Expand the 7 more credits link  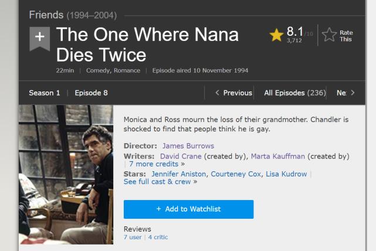[x=157, y=164]
